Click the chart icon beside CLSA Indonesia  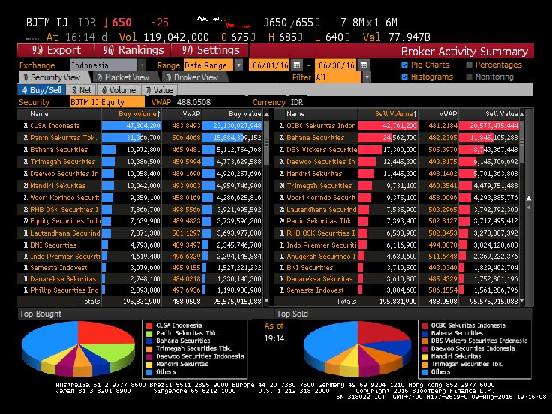coord(25,125)
